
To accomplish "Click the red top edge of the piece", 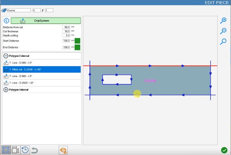I will 150,66.
